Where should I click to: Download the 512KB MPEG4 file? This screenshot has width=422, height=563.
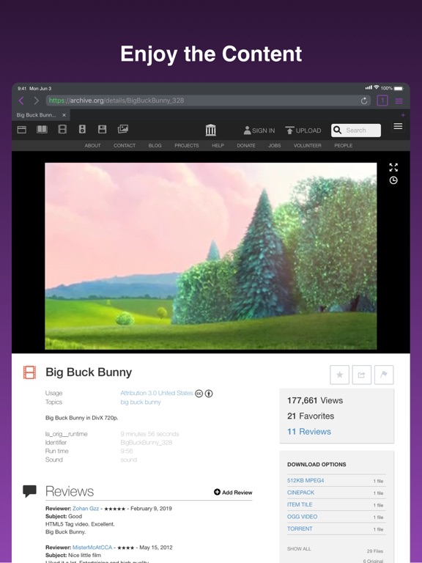[x=306, y=480]
